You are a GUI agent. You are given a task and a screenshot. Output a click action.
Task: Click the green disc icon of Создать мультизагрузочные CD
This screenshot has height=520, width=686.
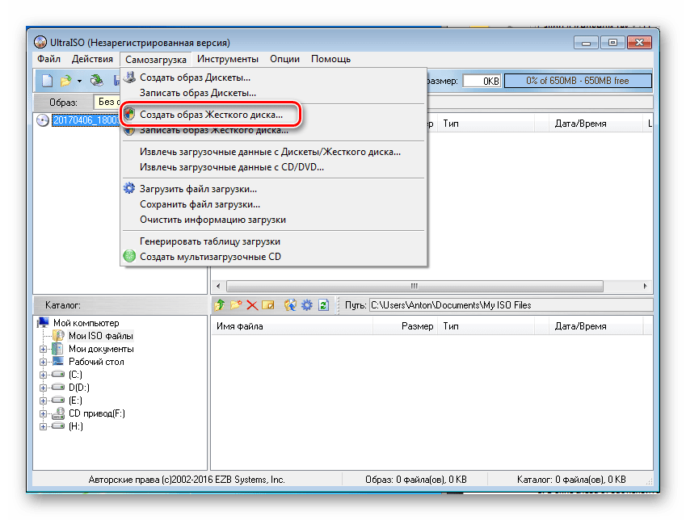click(x=129, y=256)
